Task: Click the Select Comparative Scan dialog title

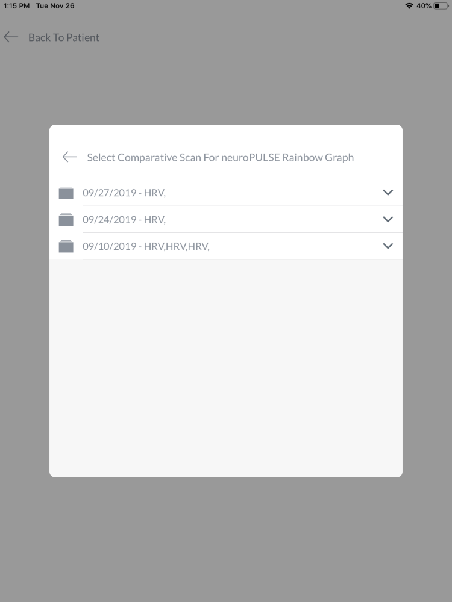Action: click(221, 157)
